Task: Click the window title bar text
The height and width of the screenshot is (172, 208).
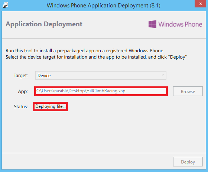Action: pos(104,6)
